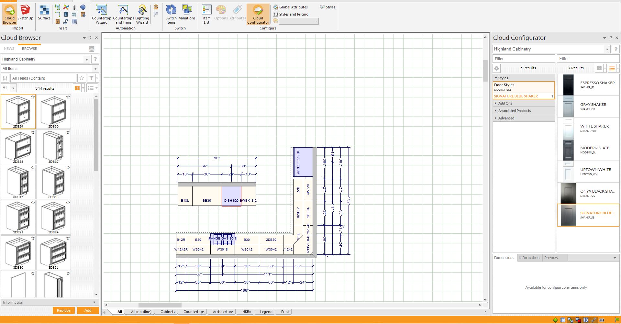Click the Replace button

point(64,310)
